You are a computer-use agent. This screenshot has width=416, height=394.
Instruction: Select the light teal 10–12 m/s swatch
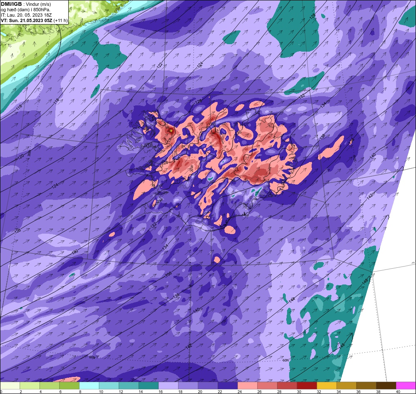pyautogui.click(x=109, y=386)
